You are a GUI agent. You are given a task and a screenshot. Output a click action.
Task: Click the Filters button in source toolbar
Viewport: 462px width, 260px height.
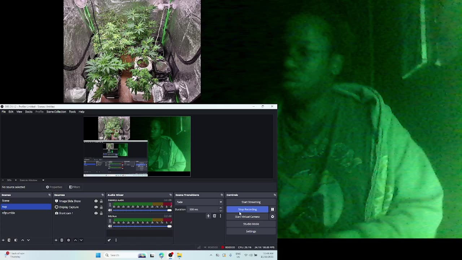[x=74, y=187]
